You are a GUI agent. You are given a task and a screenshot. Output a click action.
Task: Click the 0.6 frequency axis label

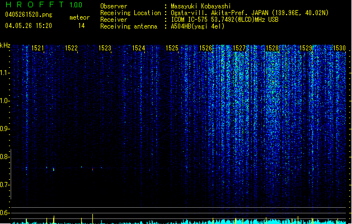4,213
